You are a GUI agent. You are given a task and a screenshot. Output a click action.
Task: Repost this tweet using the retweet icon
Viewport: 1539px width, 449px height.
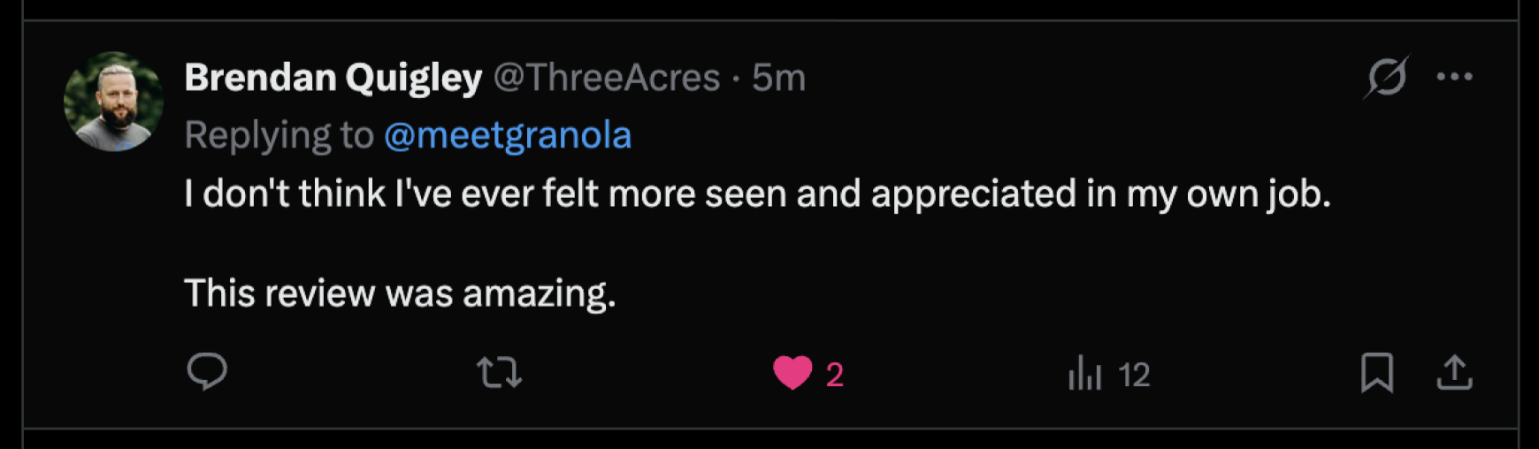coord(499,373)
